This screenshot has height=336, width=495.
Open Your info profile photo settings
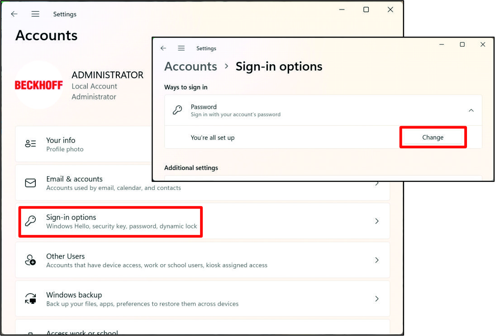point(84,144)
